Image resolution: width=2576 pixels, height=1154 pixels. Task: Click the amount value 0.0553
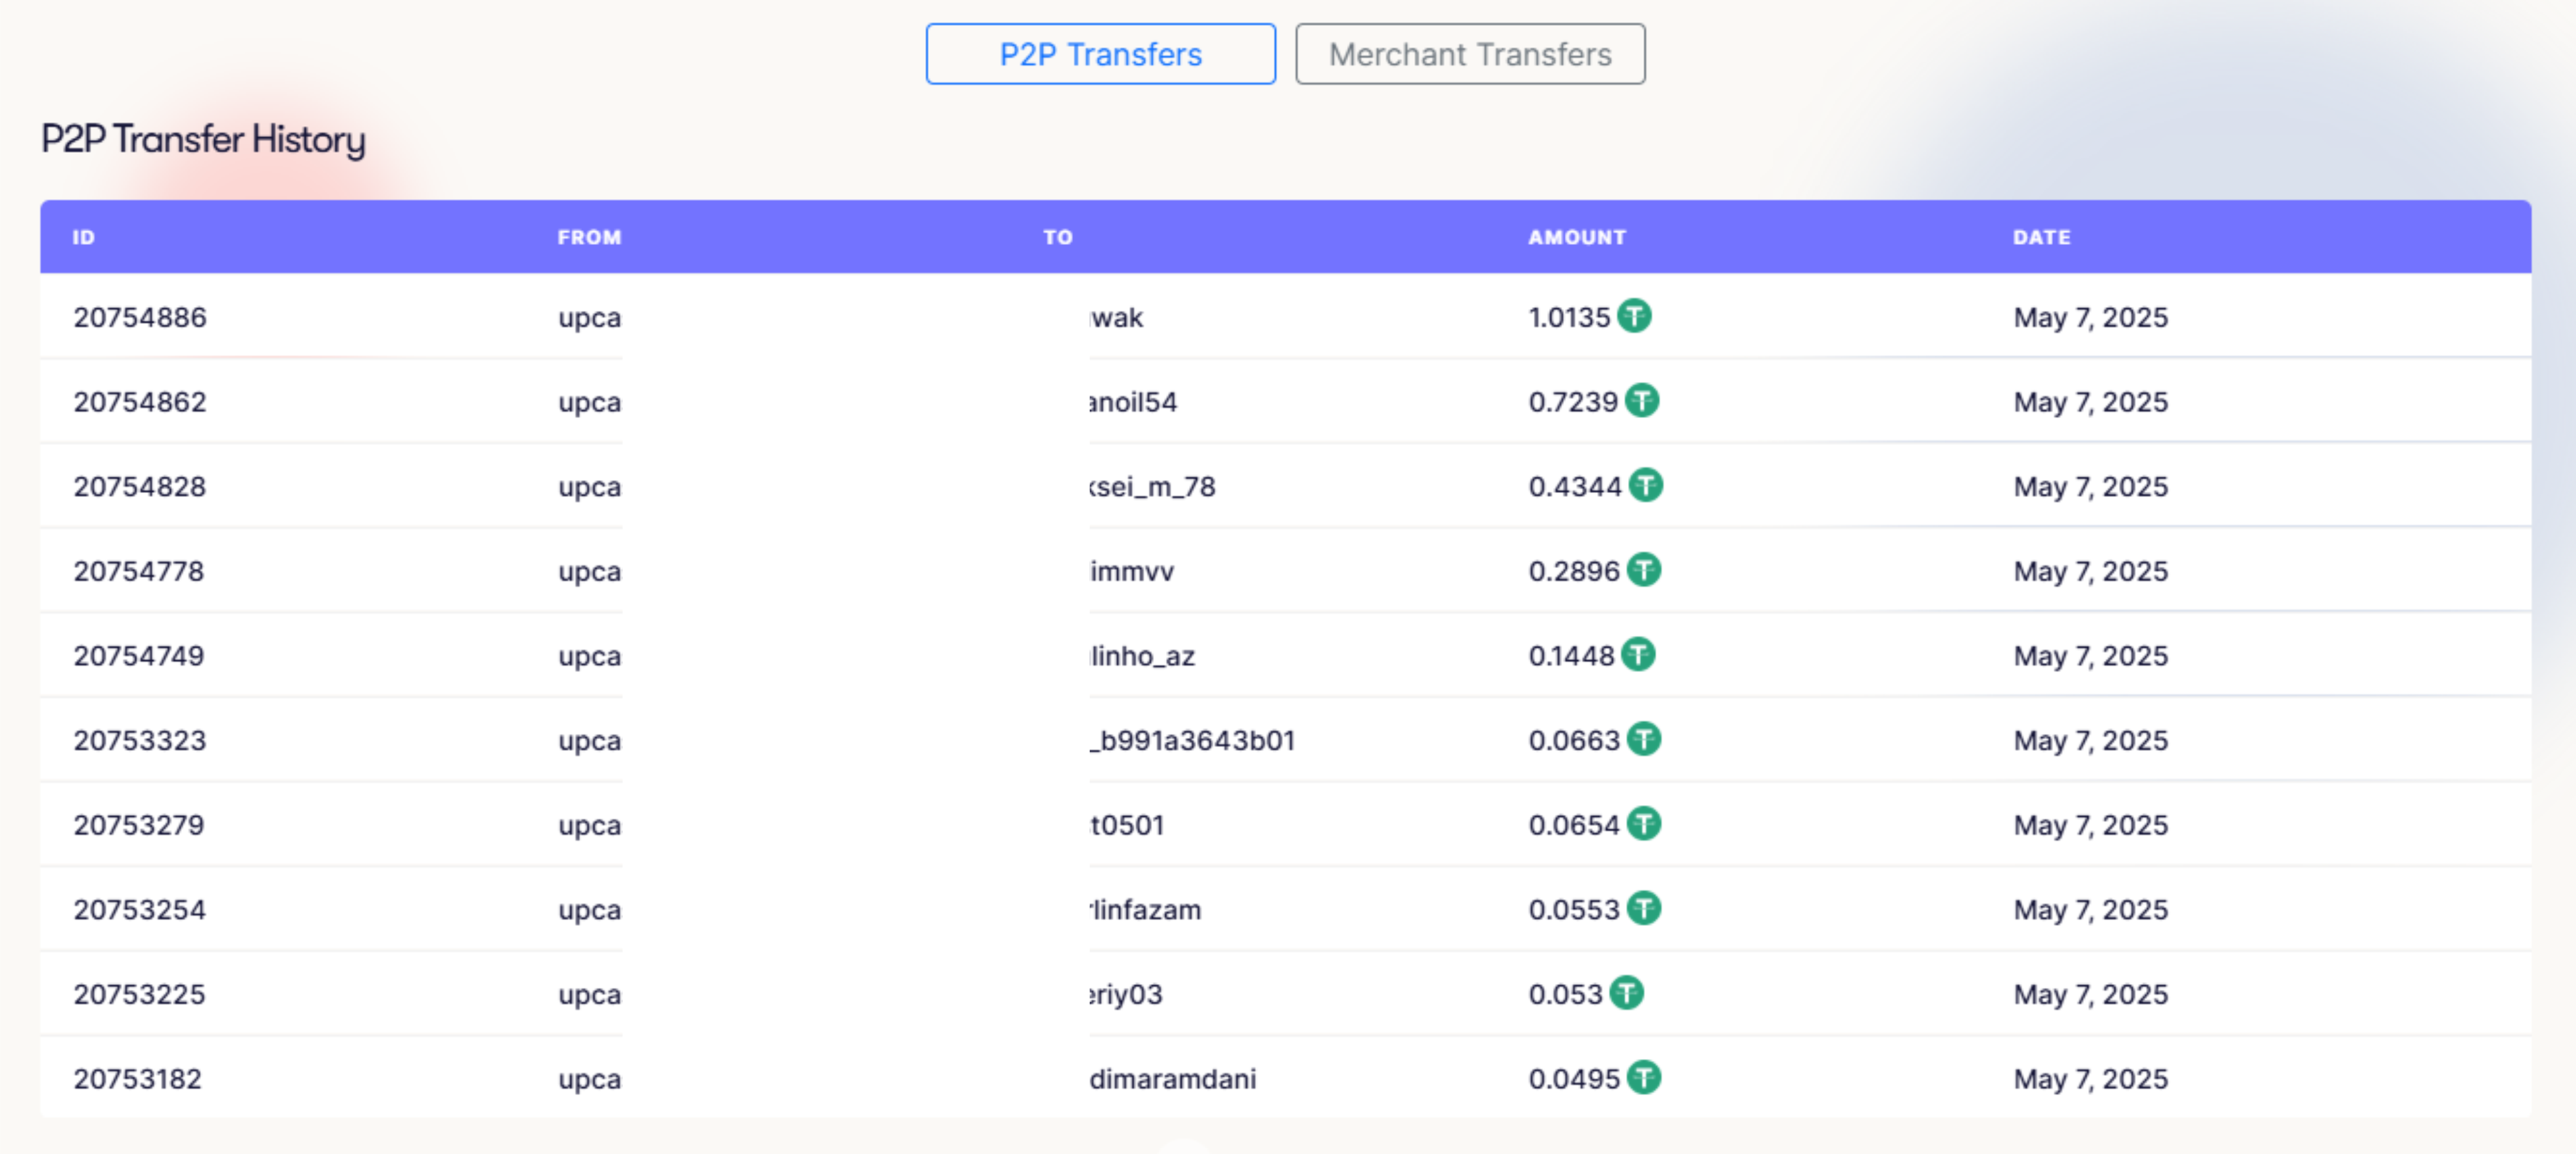click(1574, 910)
